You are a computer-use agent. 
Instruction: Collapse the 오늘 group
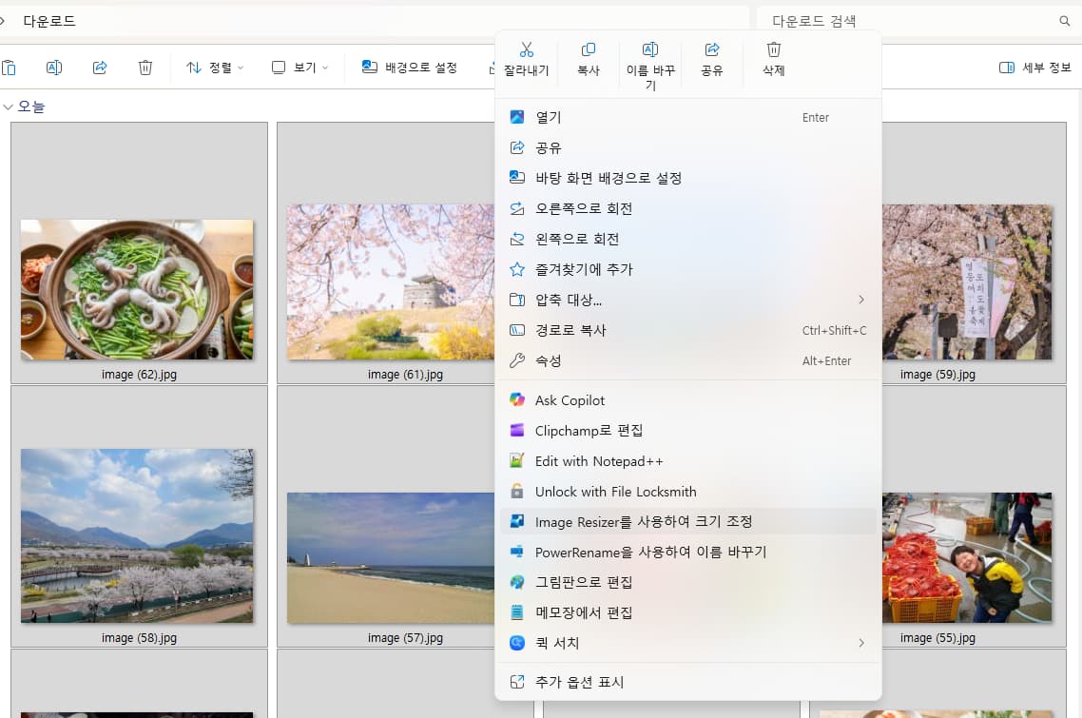[x=9, y=107]
